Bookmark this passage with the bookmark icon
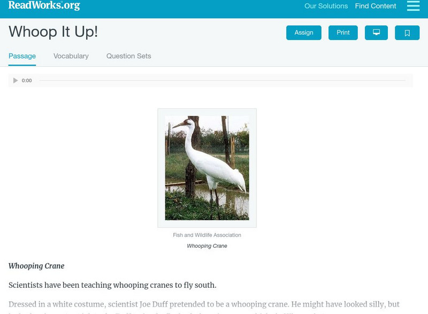Screen dimensions: 428x314 [x=407, y=33]
